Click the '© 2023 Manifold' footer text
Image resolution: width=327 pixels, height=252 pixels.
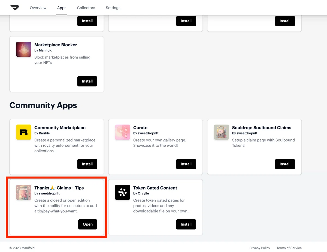pos(22,248)
